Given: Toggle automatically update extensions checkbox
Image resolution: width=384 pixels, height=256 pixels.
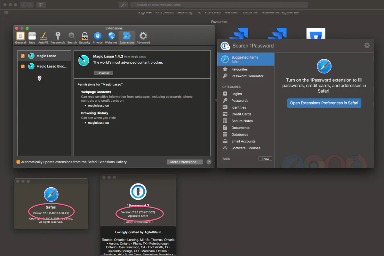Looking at the screenshot, I should 18,162.
